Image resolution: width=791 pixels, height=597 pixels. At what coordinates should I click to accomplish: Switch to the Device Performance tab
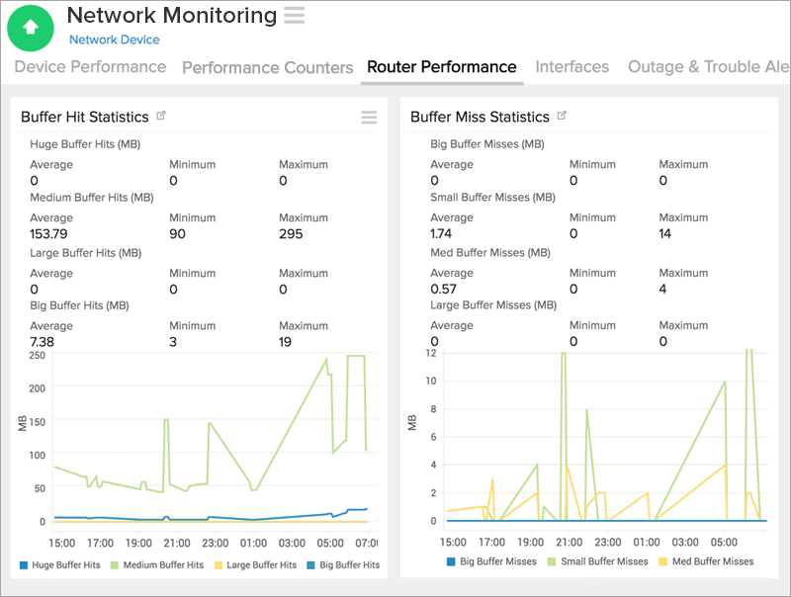[x=89, y=67]
